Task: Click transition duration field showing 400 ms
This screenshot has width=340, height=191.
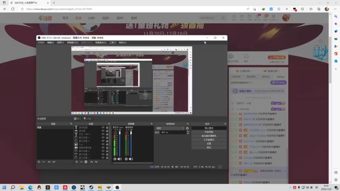Action: click(x=173, y=132)
